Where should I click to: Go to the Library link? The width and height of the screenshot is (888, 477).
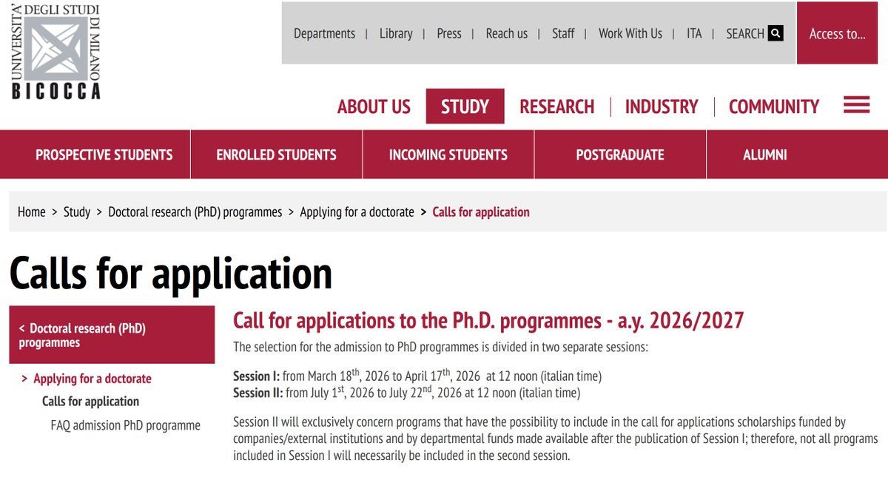point(396,33)
